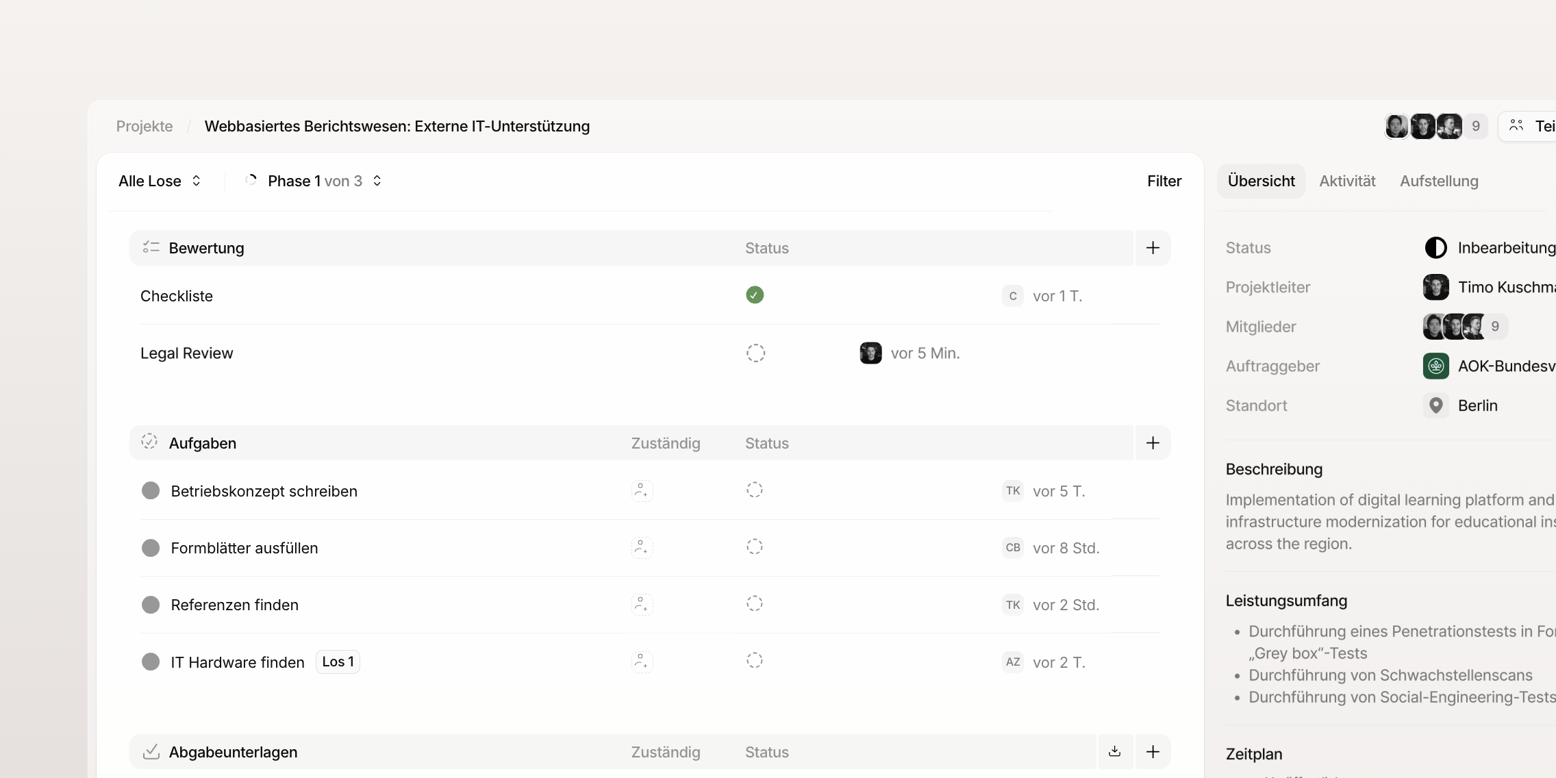
Task: Click the pending status circle of Legal Review
Action: coord(755,353)
